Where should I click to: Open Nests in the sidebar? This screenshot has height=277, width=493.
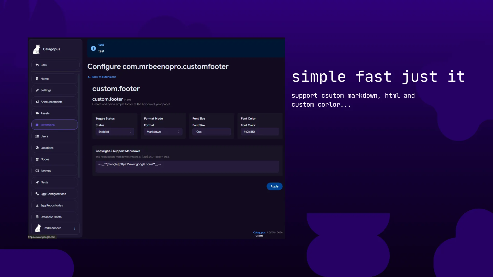tap(54, 182)
